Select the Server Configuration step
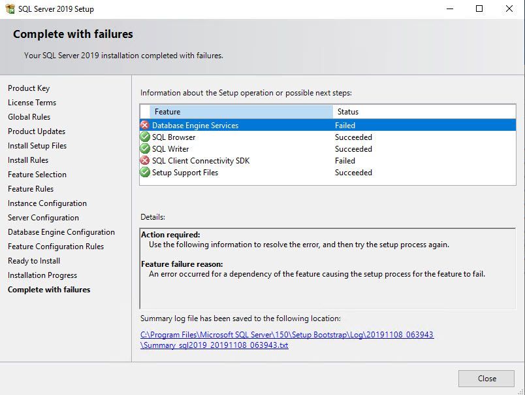 42,217
